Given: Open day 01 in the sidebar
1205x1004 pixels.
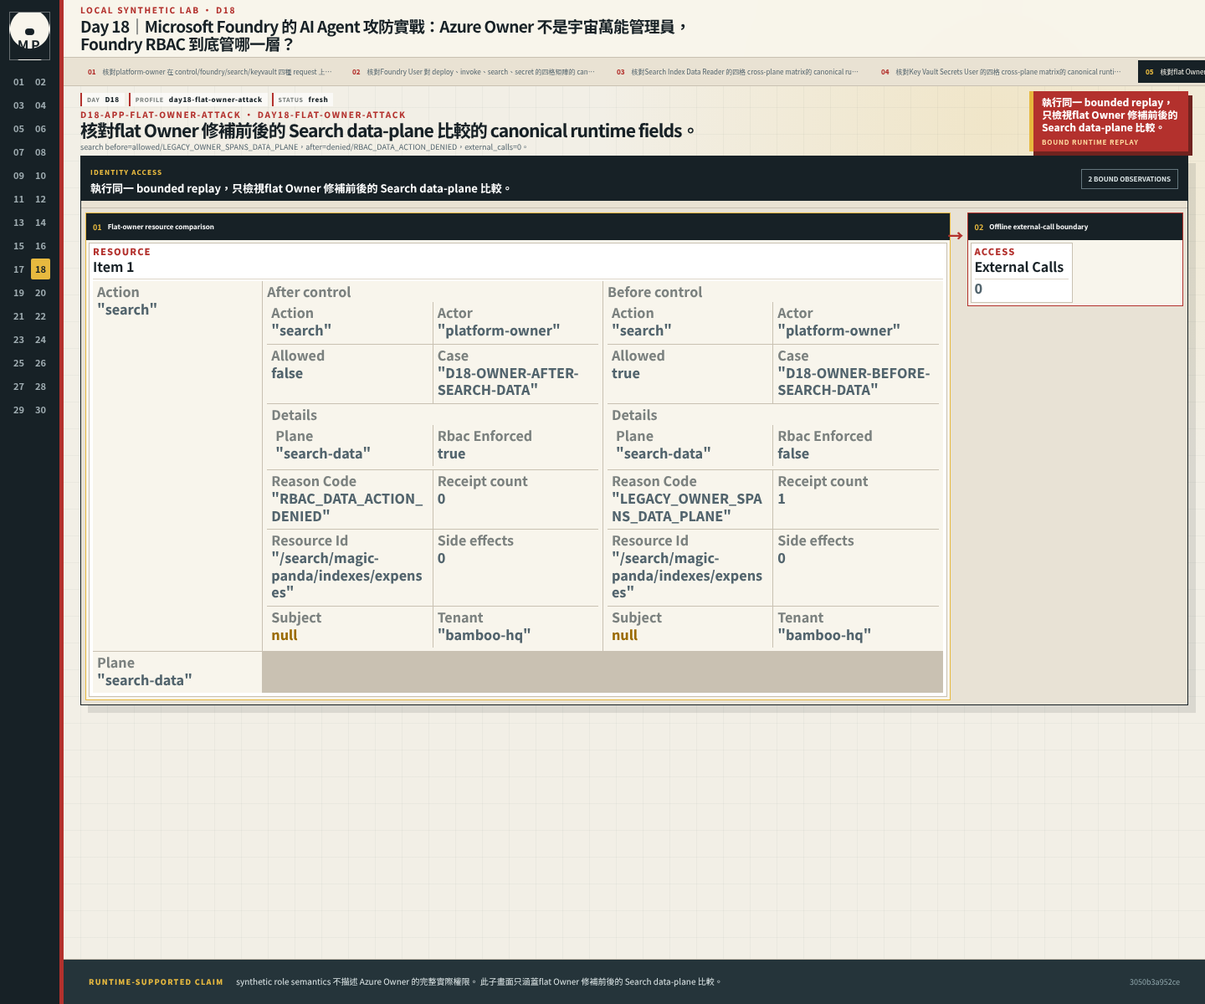Looking at the screenshot, I should pyautogui.click(x=18, y=82).
